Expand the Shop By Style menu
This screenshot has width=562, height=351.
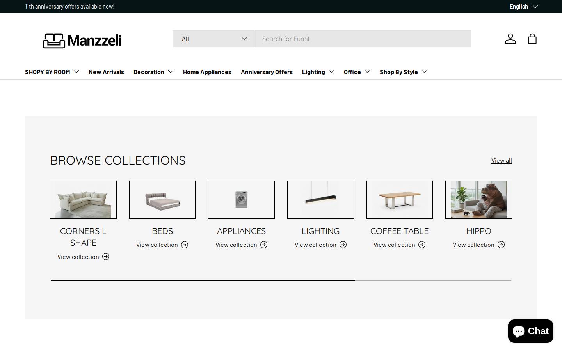(x=404, y=72)
